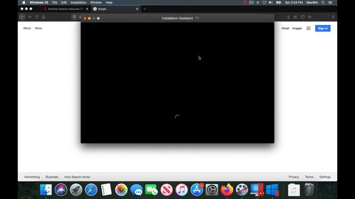Screen dimensions: 355x199
Task: Click Google Store link
Action: [x=38, y=28]
